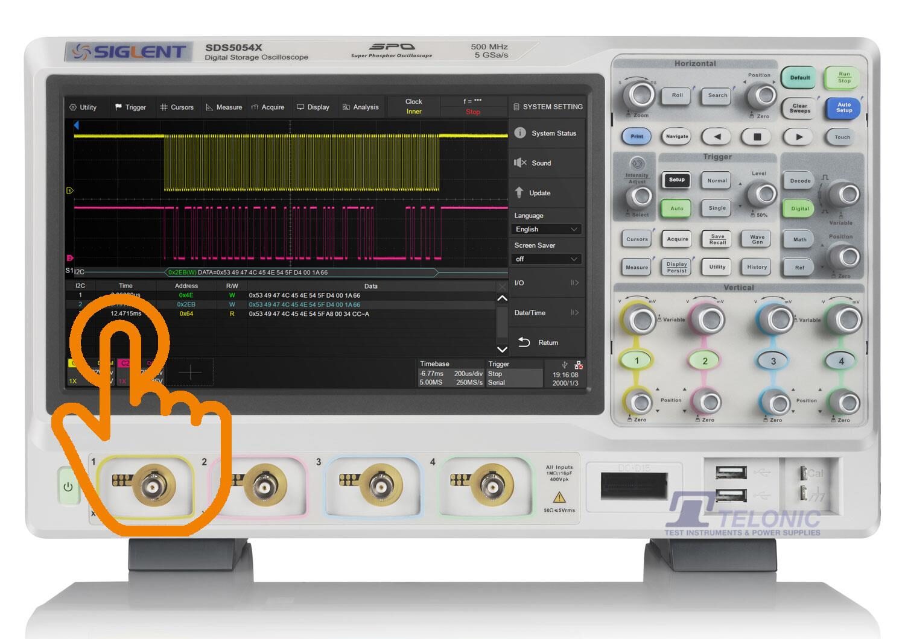This screenshot has height=639, width=905.
Task: Toggle channel 2 pink button
Action: [x=705, y=360]
